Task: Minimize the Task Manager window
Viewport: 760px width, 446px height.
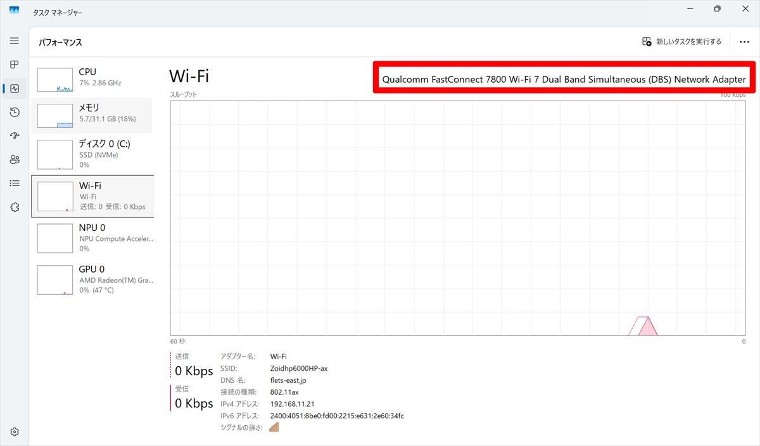Action: (x=689, y=9)
